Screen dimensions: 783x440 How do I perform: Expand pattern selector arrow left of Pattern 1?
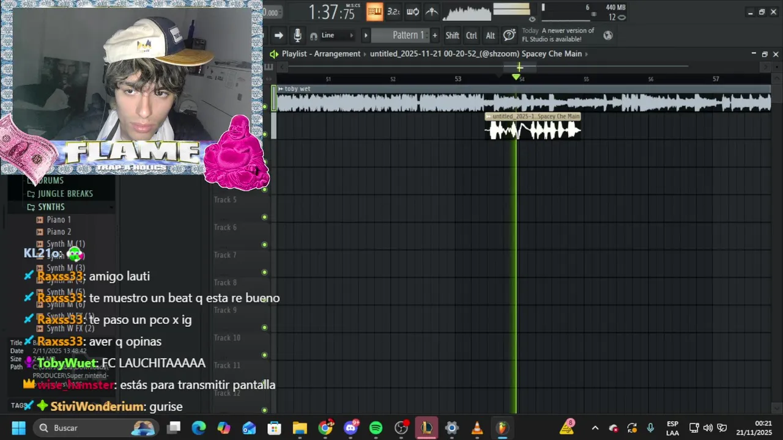pyautogui.click(x=366, y=35)
